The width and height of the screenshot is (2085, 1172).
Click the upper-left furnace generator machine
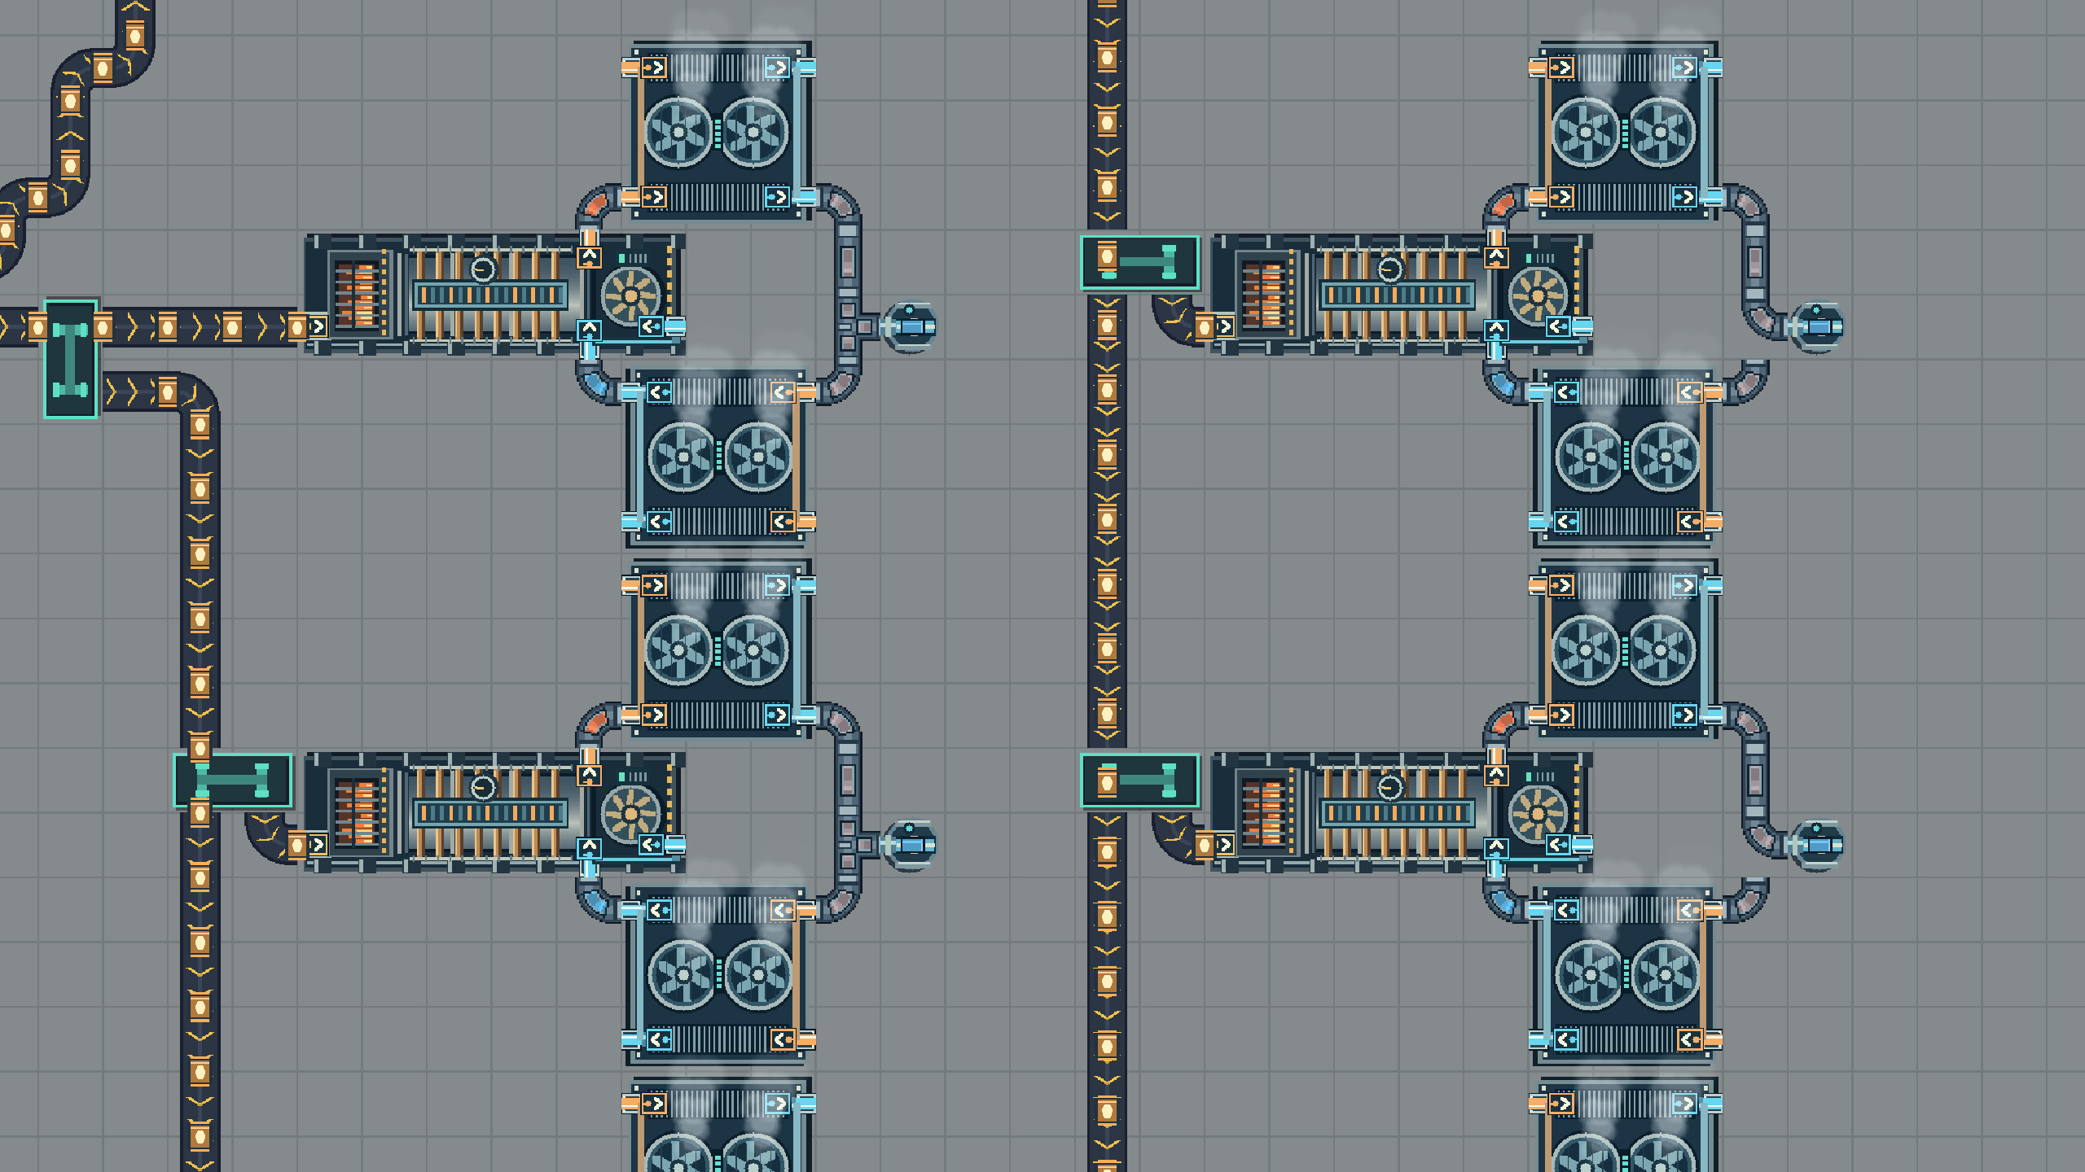494,295
